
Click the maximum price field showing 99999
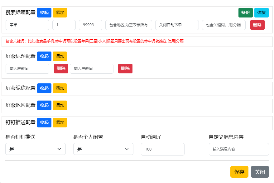(90, 25)
